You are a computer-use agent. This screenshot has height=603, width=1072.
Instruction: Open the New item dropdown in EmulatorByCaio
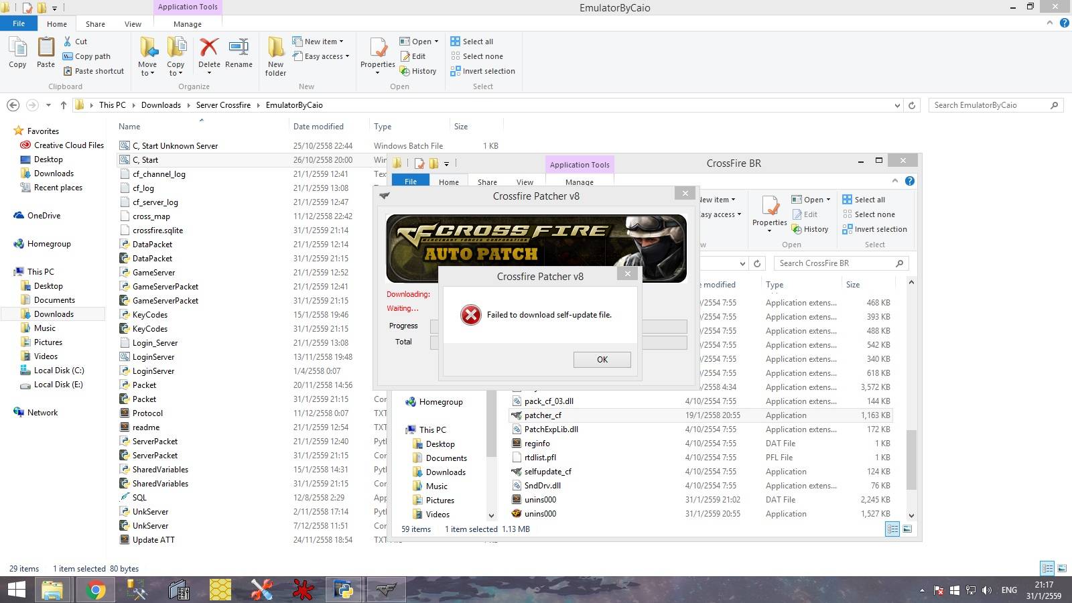point(318,42)
